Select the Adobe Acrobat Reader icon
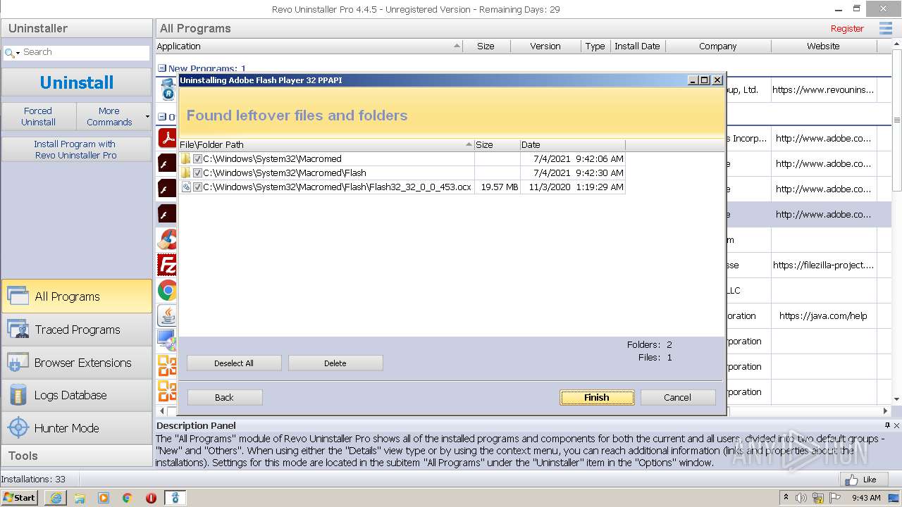 click(167, 137)
